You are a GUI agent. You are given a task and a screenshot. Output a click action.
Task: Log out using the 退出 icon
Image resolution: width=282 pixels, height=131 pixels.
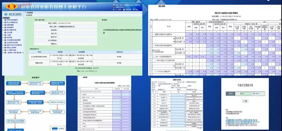coord(134,9)
